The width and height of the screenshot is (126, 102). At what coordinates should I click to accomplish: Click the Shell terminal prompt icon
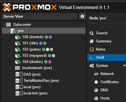(92, 58)
